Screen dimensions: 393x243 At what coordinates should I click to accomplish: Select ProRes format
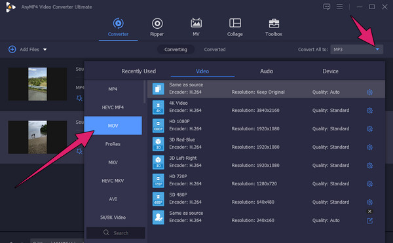point(113,144)
